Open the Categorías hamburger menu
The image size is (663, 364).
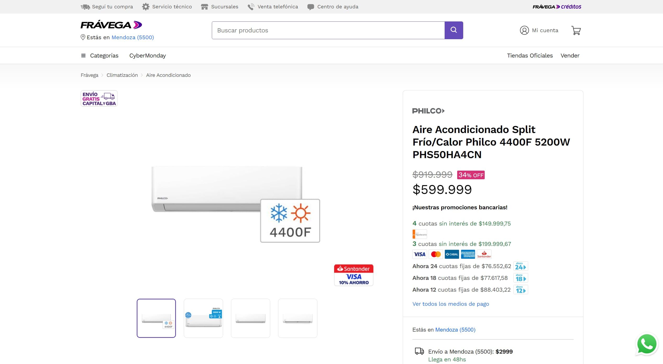[x=83, y=55]
